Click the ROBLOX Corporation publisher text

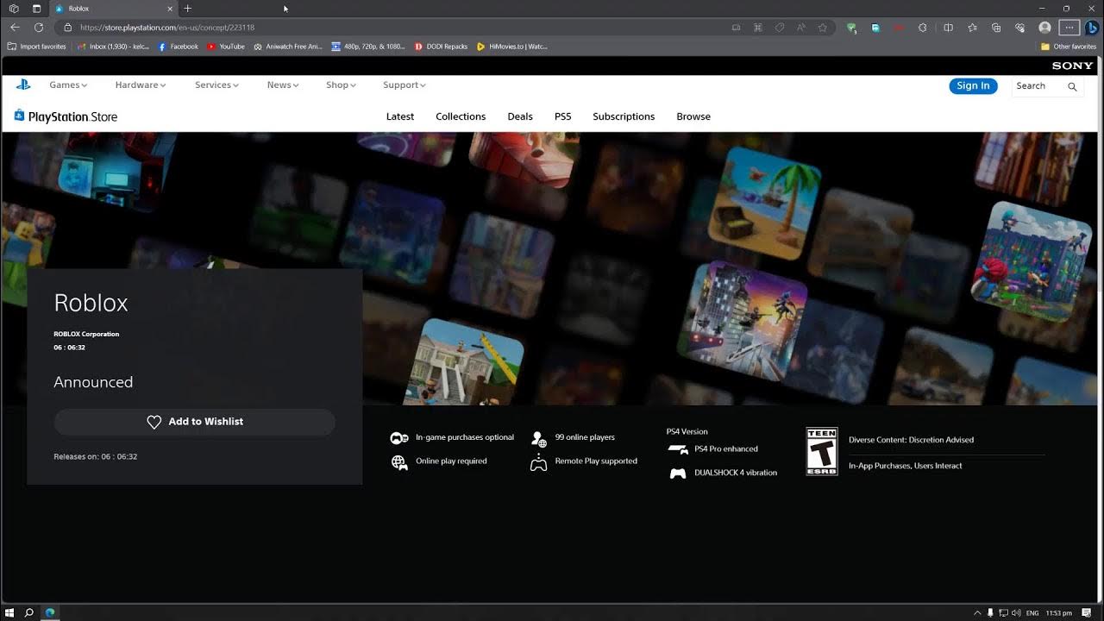[x=86, y=334]
